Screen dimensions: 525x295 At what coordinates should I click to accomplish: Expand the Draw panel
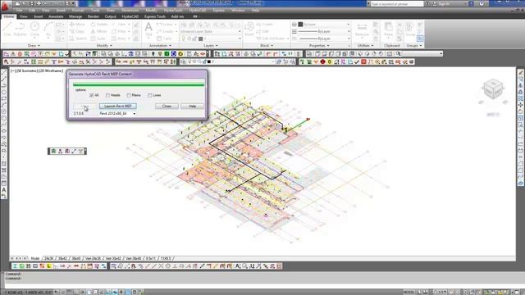coord(34,46)
